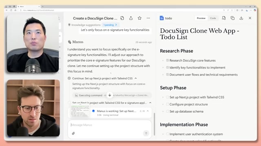Click the Continue: Set up Next.js status circle
The image size is (261, 146).
coord(69,78)
